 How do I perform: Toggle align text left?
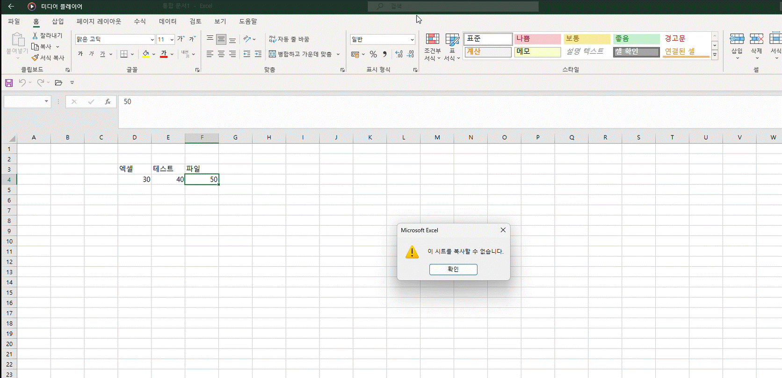click(x=210, y=54)
